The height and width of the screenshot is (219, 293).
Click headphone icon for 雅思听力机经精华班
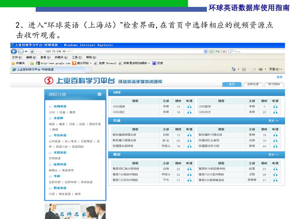275,169
